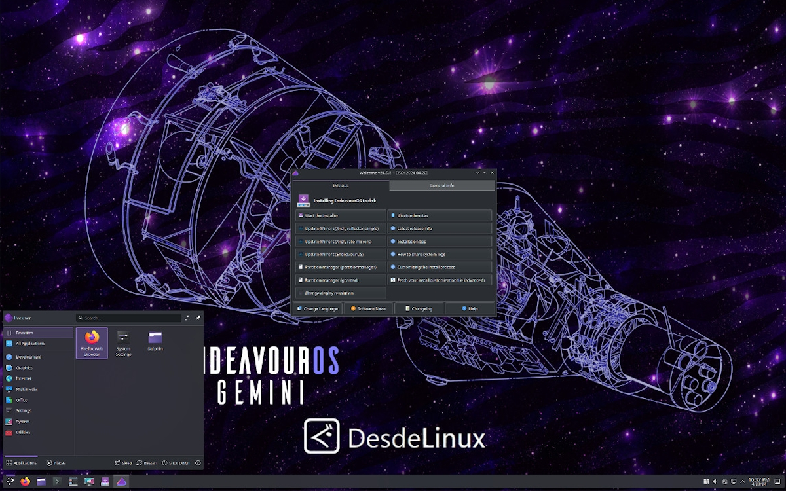
Task: Switch to the General Info tab
Action: click(x=442, y=186)
